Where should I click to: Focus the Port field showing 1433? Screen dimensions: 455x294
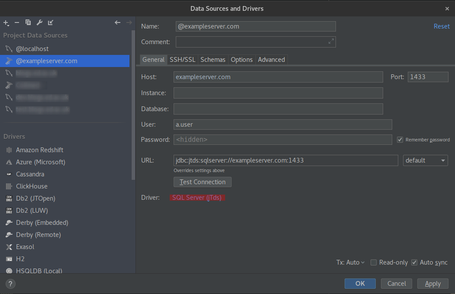pyautogui.click(x=428, y=77)
